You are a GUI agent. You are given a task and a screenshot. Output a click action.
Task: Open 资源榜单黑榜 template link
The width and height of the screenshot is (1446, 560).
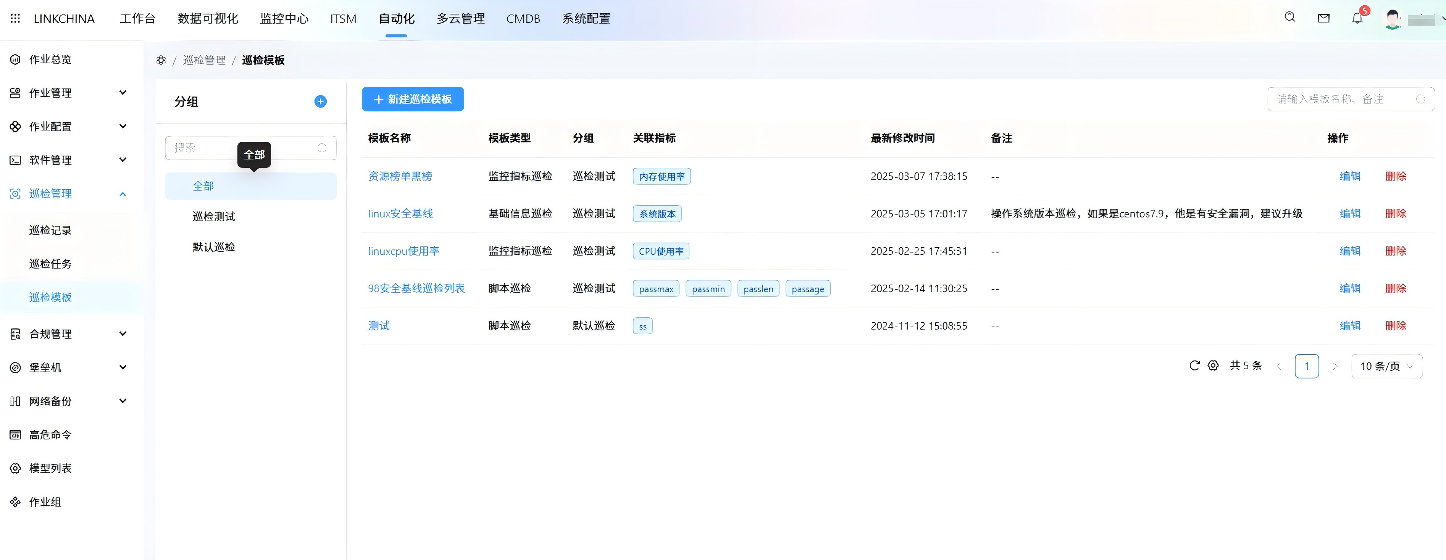click(x=400, y=176)
